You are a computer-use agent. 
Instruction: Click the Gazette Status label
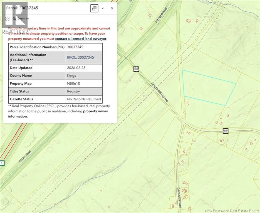click(x=21, y=99)
